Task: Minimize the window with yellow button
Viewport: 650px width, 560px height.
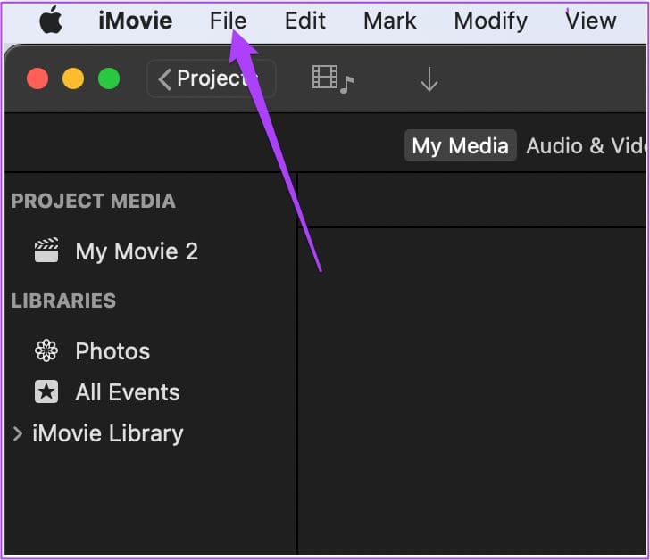Action: click(x=73, y=78)
